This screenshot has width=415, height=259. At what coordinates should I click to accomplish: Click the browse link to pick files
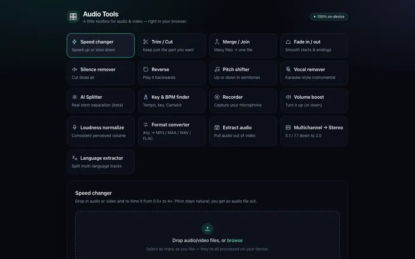pos(235,240)
